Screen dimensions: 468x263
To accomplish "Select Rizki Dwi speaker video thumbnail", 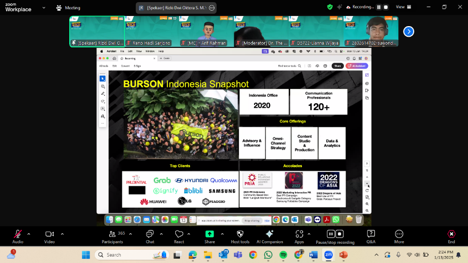I will tap(97, 31).
